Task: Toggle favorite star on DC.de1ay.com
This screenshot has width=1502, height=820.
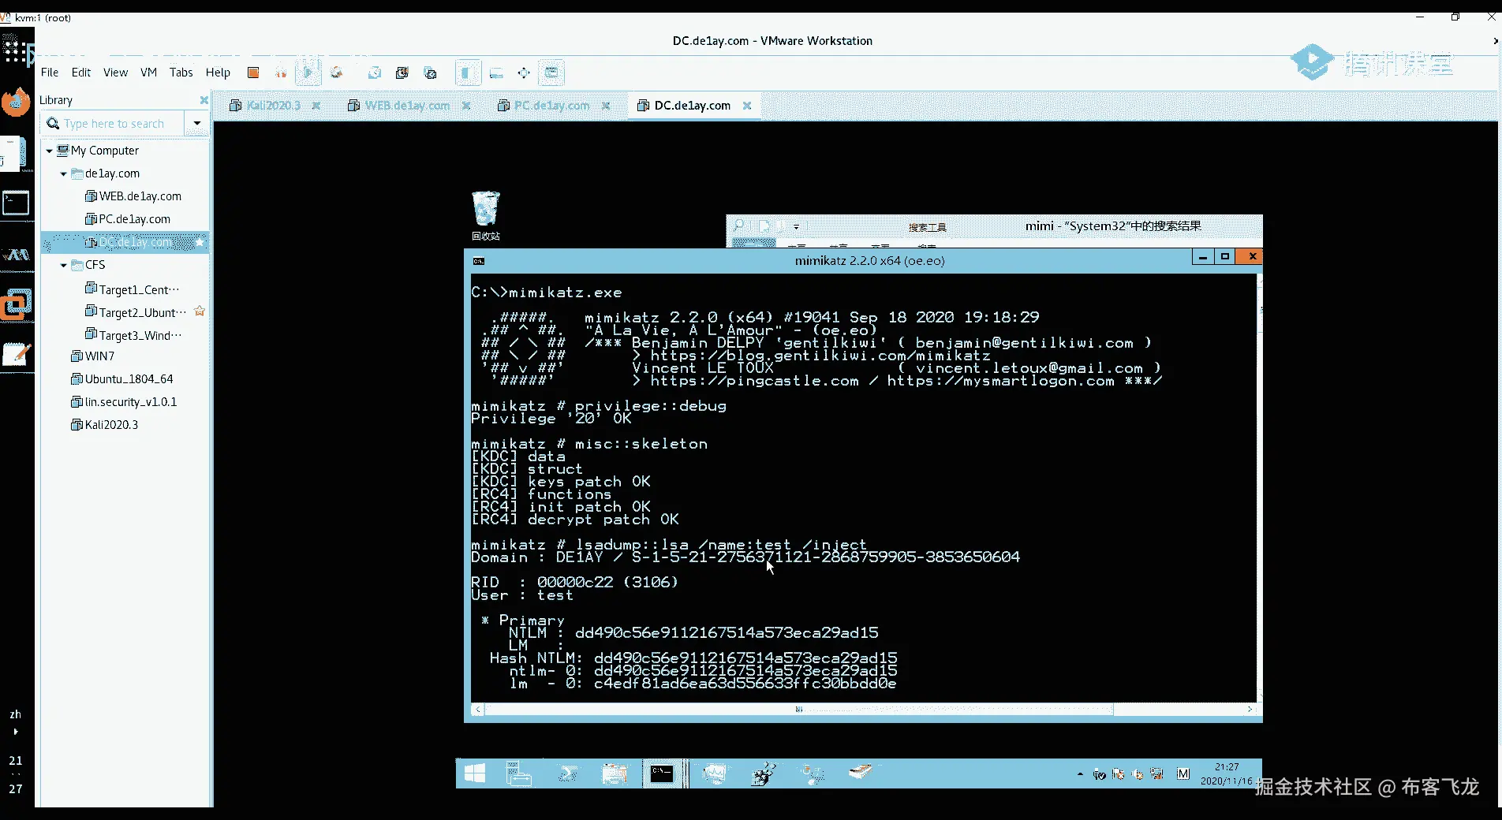Action: [200, 242]
